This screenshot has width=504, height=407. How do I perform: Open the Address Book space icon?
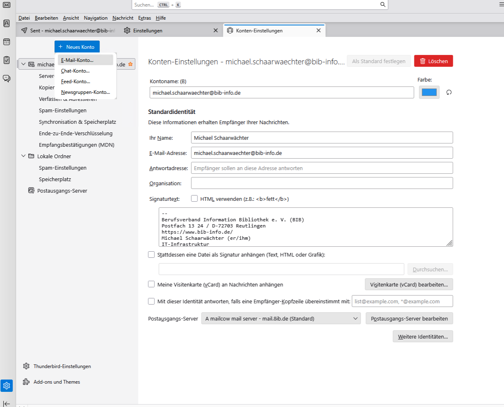[7, 23]
